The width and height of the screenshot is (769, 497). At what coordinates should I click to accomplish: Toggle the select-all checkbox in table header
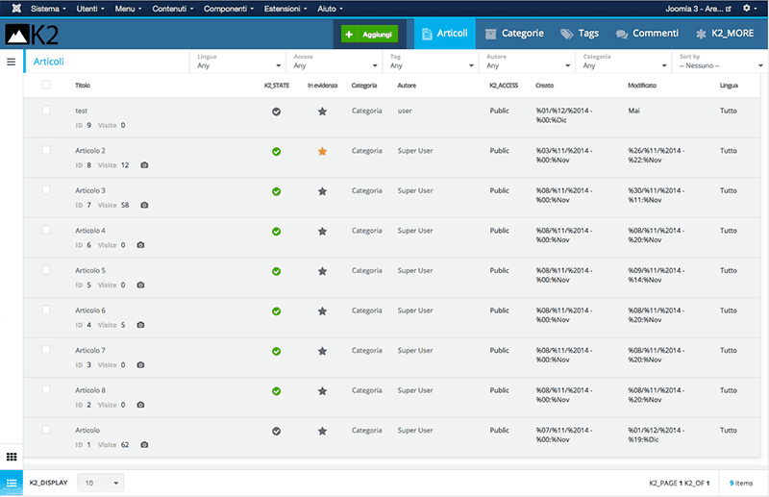pos(46,85)
